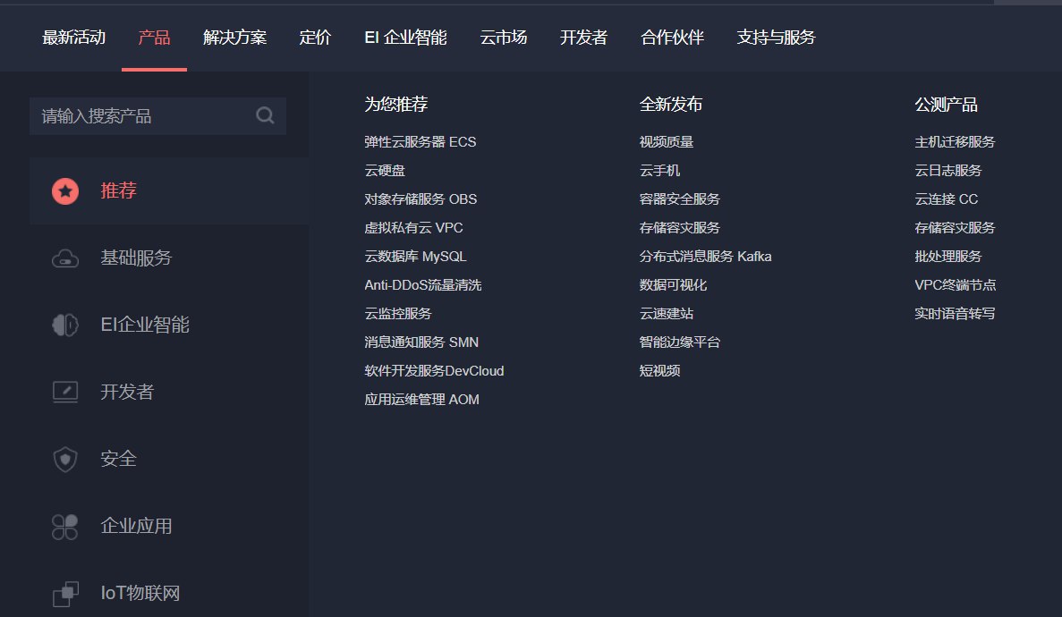Go to 分布式消息服务 Kafka
1062x617 pixels.
click(x=705, y=257)
